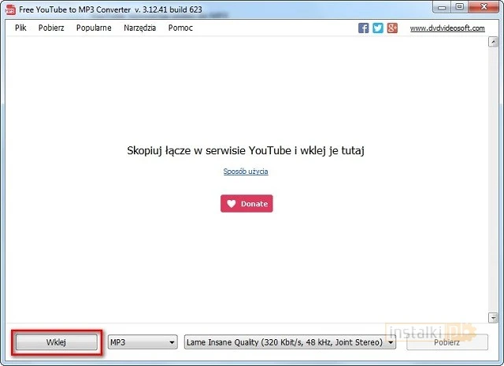Maximize the converter window

click(x=460, y=7)
